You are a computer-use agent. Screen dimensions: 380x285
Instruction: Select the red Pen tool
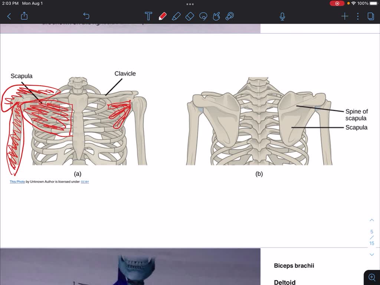(163, 16)
